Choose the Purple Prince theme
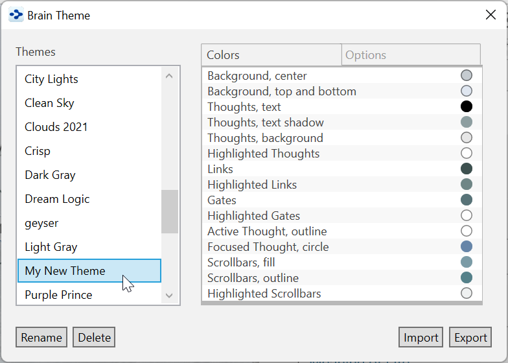The width and height of the screenshot is (508, 363). [58, 295]
